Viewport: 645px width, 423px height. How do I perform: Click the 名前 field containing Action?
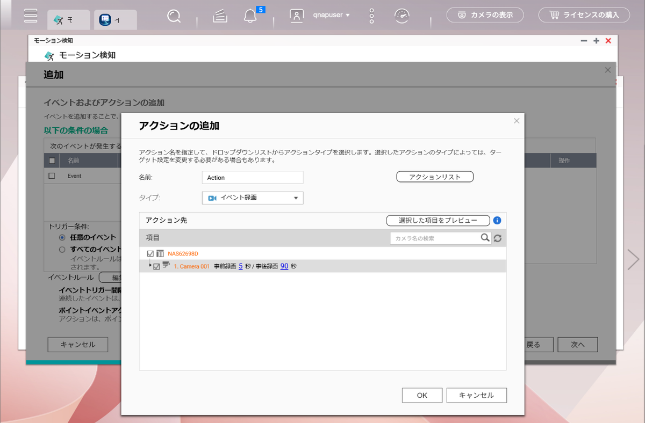click(253, 178)
